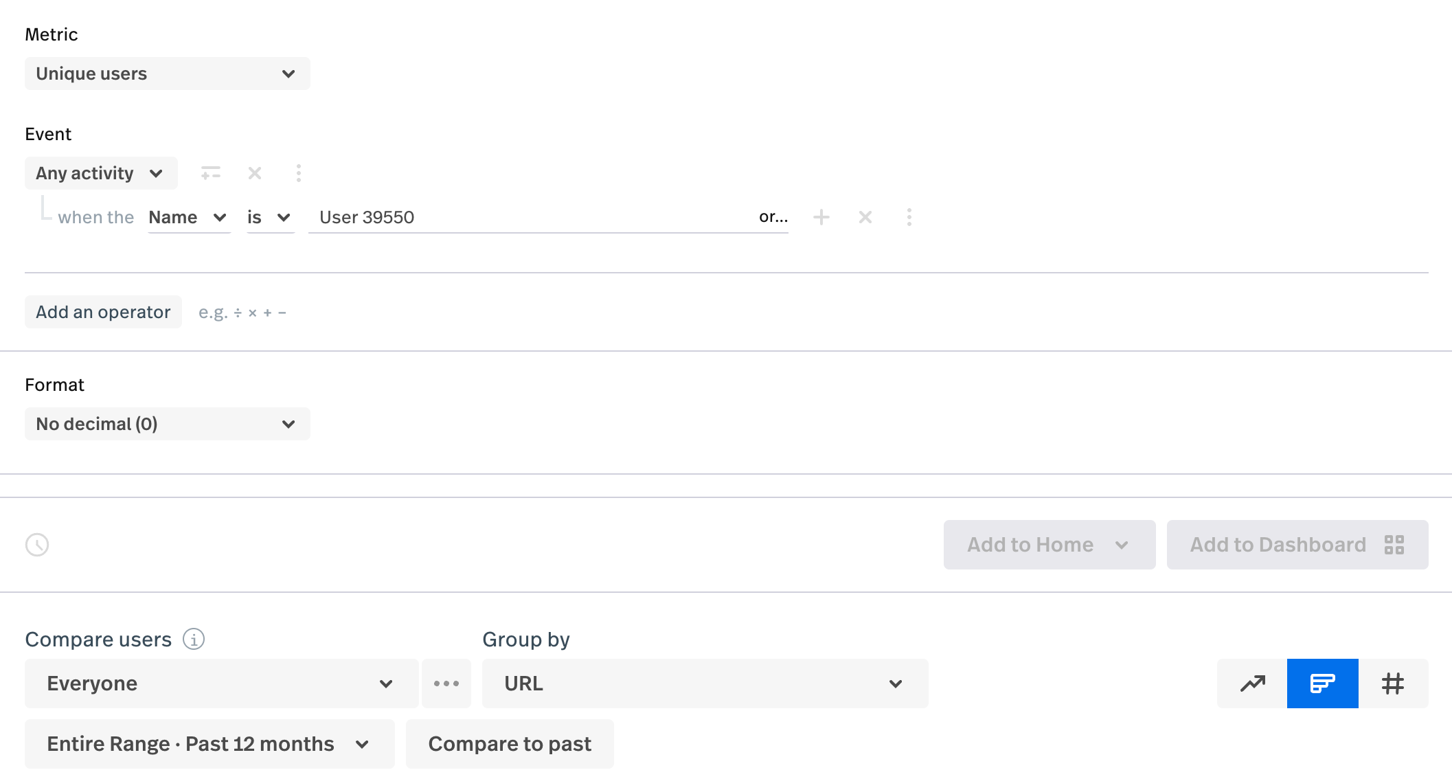Open Compare users info tooltip icon
This screenshot has width=1452, height=779.
pos(194,640)
